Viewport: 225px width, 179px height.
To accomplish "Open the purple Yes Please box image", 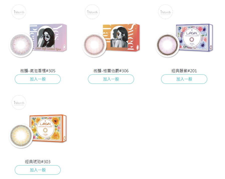I will pos(48,38).
